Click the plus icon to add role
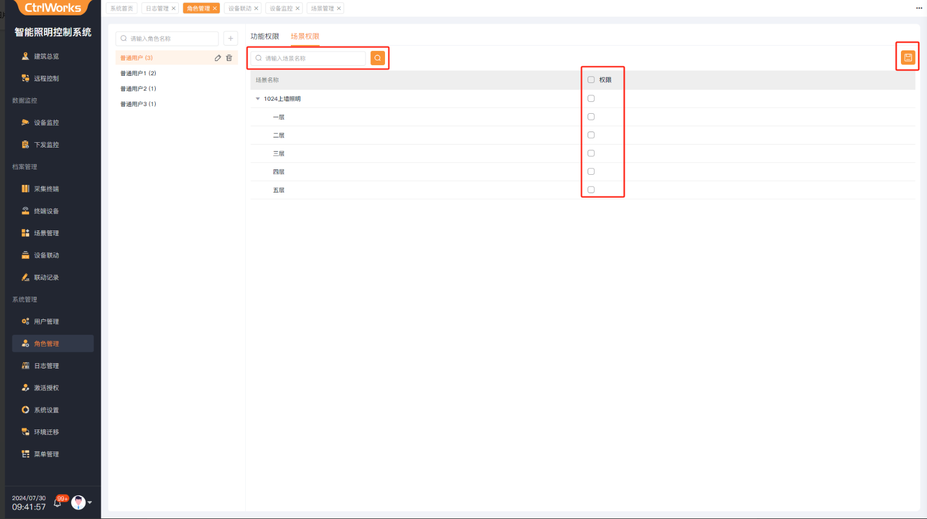The height and width of the screenshot is (519, 927). (230, 39)
